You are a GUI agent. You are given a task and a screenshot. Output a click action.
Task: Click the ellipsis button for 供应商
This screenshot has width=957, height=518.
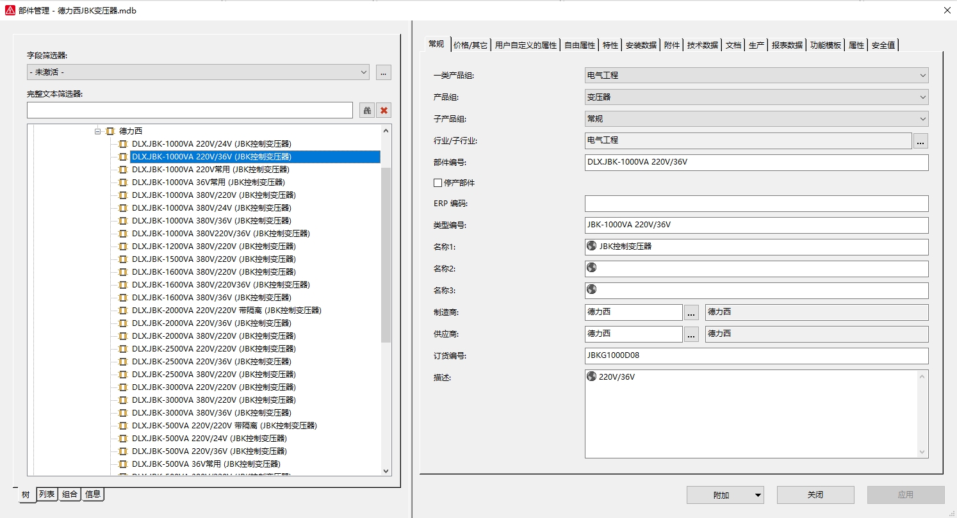[691, 334]
